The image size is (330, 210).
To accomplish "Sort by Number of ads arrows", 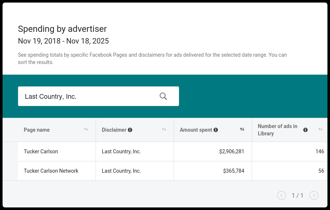I will [x=320, y=129].
